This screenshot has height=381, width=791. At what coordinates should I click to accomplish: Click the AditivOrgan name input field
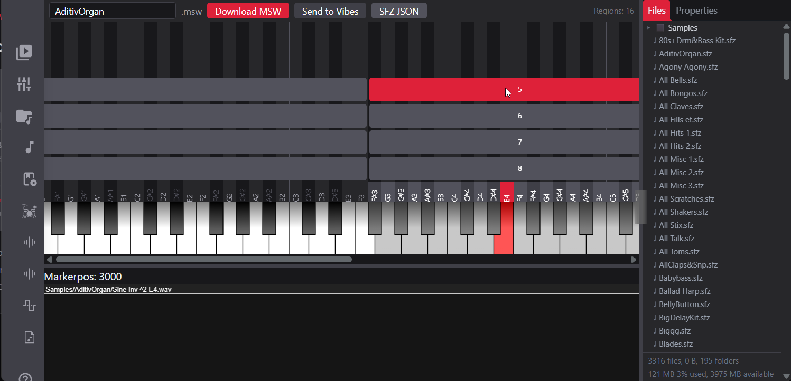(x=112, y=11)
